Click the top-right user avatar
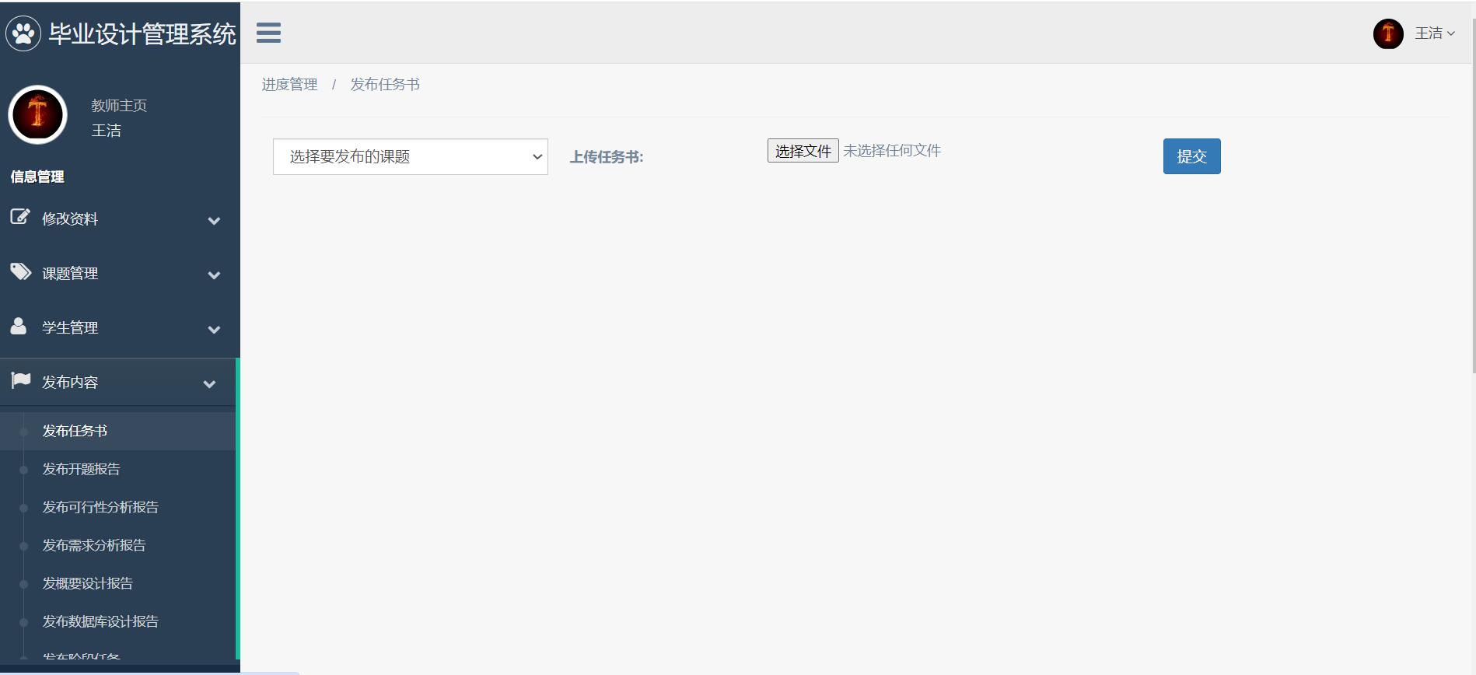The image size is (1476, 675). pos(1388,33)
